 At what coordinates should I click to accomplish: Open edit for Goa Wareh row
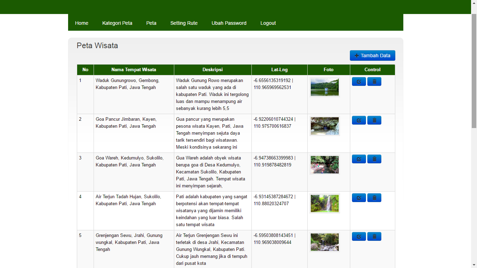point(359,159)
